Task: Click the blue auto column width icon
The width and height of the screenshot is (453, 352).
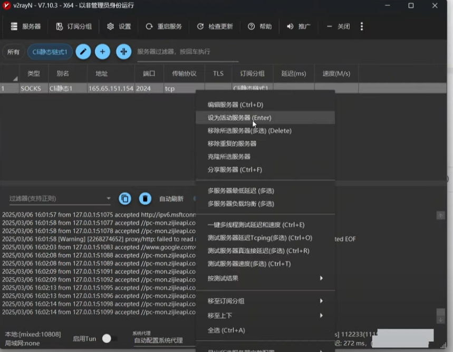Action: coord(123,51)
